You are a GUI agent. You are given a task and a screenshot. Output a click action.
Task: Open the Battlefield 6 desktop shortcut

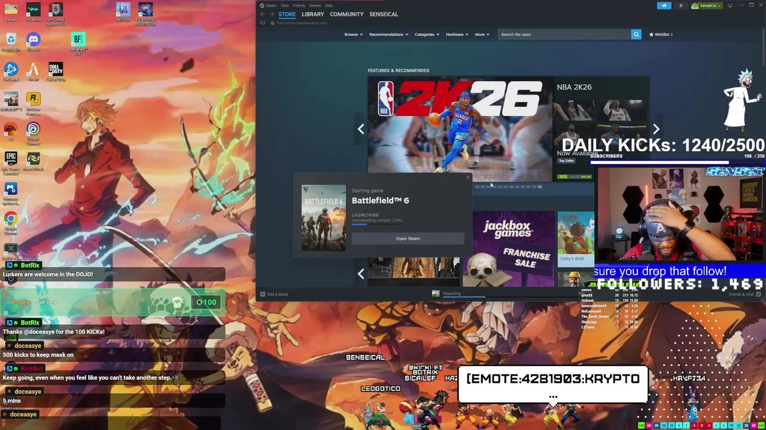(x=11, y=102)
